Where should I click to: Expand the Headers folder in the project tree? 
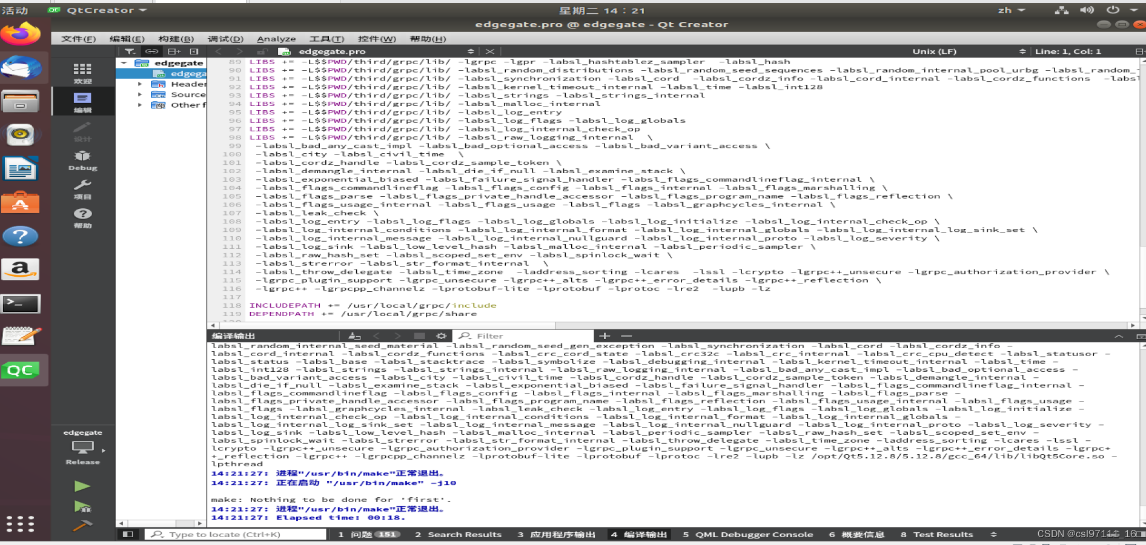point(140,84)
